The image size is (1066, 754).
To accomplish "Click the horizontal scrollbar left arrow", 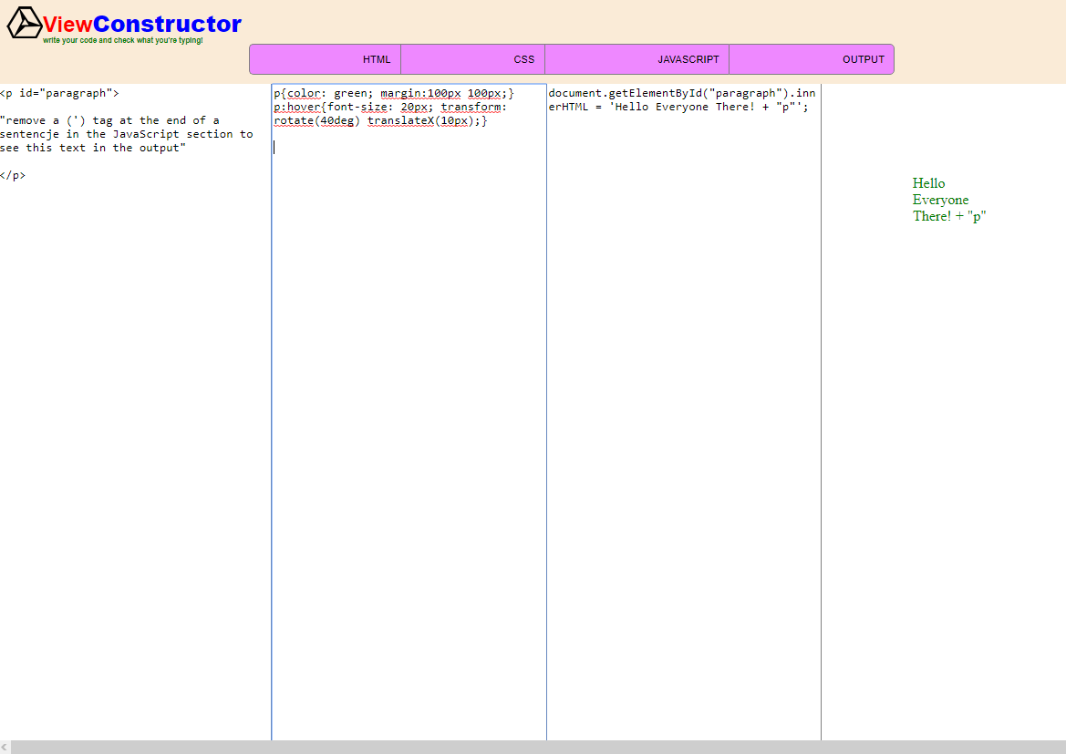I will coord(5,748).
